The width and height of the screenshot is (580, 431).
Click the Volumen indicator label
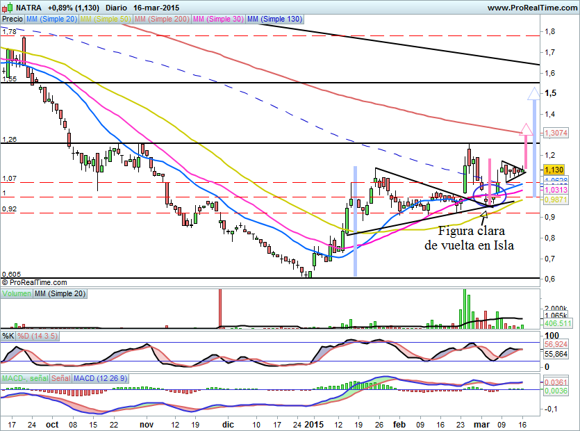click(x=17, y=293)
